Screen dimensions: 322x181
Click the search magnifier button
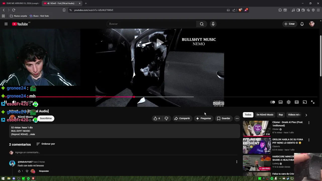click(x=202, y=24)
